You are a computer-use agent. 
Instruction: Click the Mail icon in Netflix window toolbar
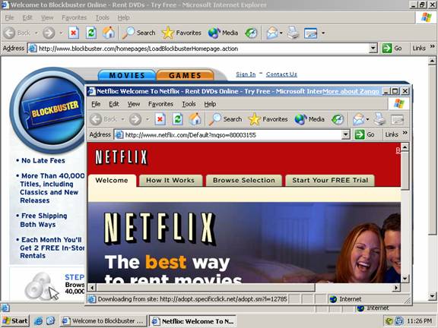coord(358,119)
